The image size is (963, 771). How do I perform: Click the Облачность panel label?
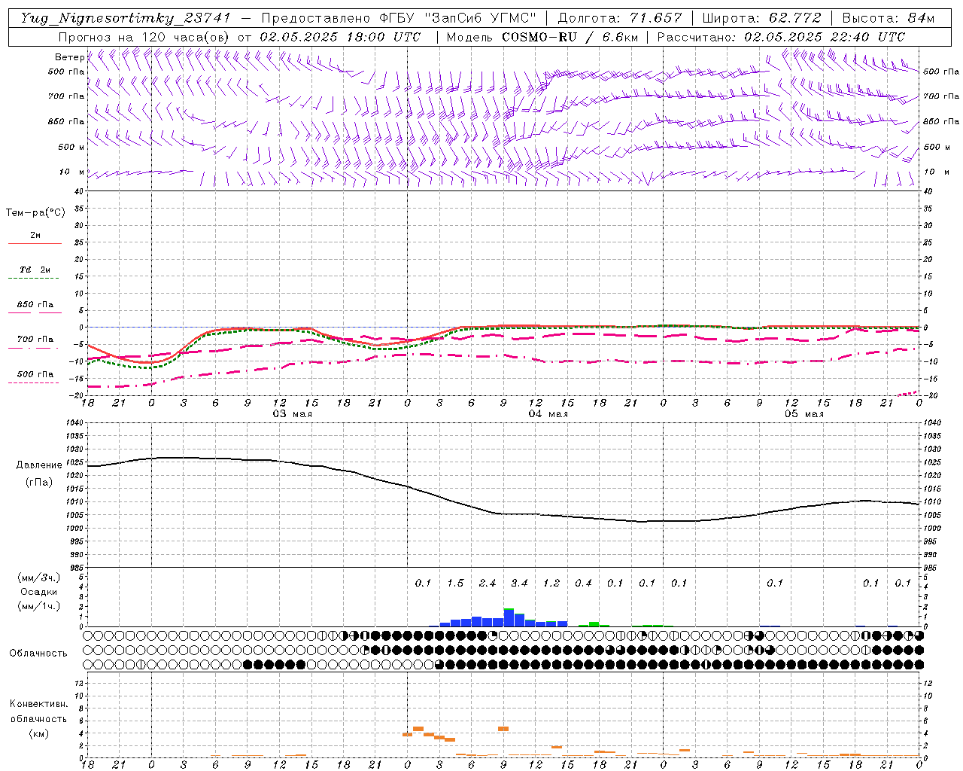[x=38, y=653]
